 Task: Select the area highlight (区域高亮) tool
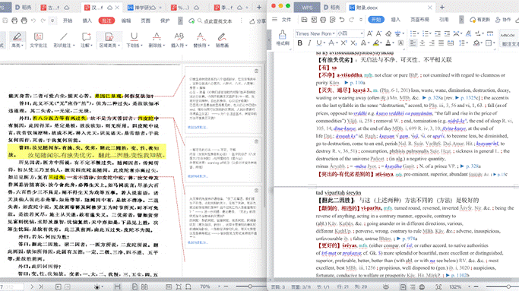pyautogui.click(x=109, y=40)
